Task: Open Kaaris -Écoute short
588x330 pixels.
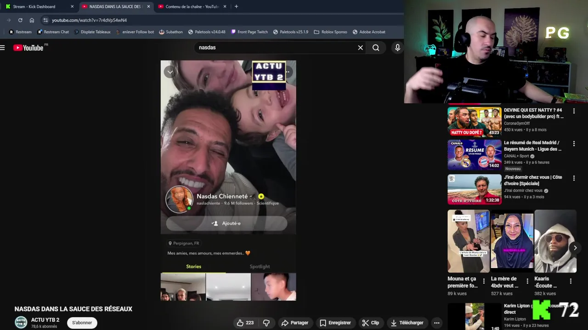Action: click(555, 242)
